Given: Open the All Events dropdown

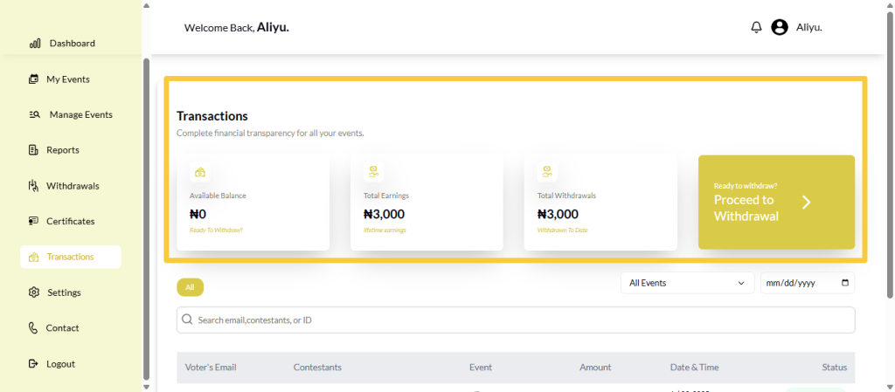Looking at the screenshot, I should tap(687, 283).
